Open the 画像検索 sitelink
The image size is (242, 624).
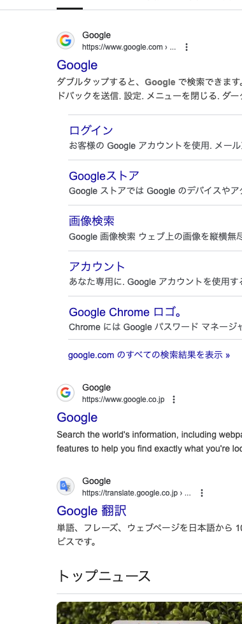pos(92,221)
